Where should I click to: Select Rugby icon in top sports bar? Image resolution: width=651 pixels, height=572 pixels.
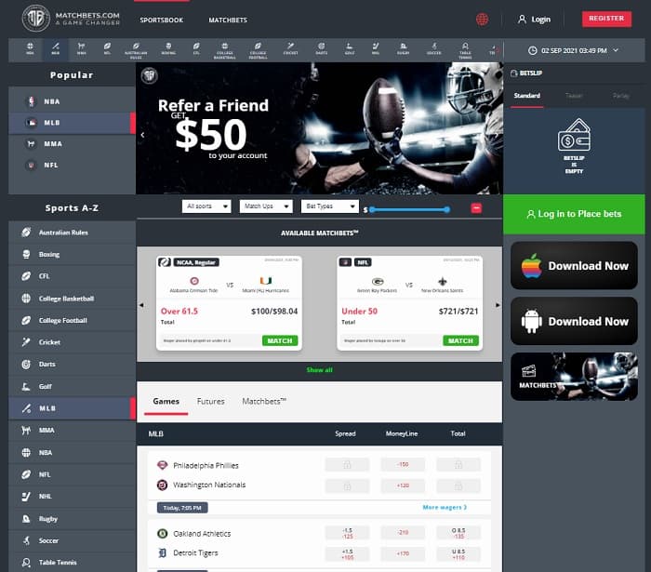click(403, 48)
